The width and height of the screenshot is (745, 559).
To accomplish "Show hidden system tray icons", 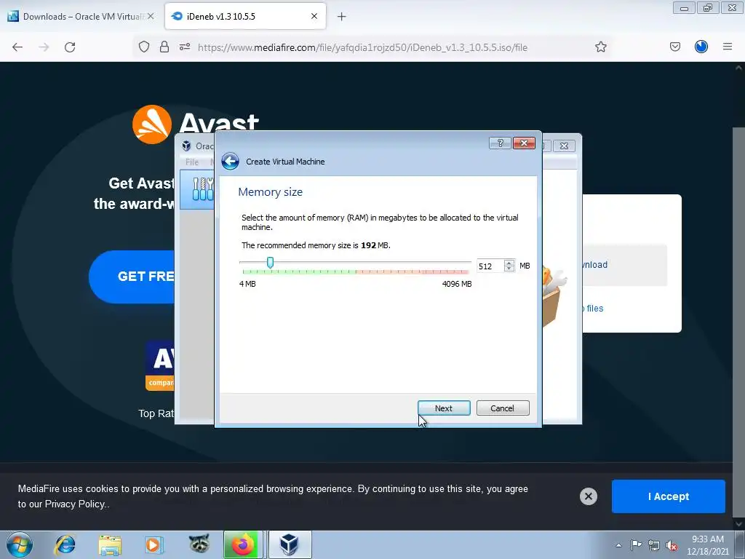I will (x=618, y=545).
